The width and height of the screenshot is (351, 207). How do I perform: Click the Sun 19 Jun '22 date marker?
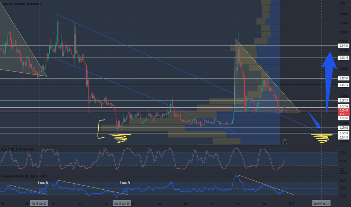pos(122,203)
